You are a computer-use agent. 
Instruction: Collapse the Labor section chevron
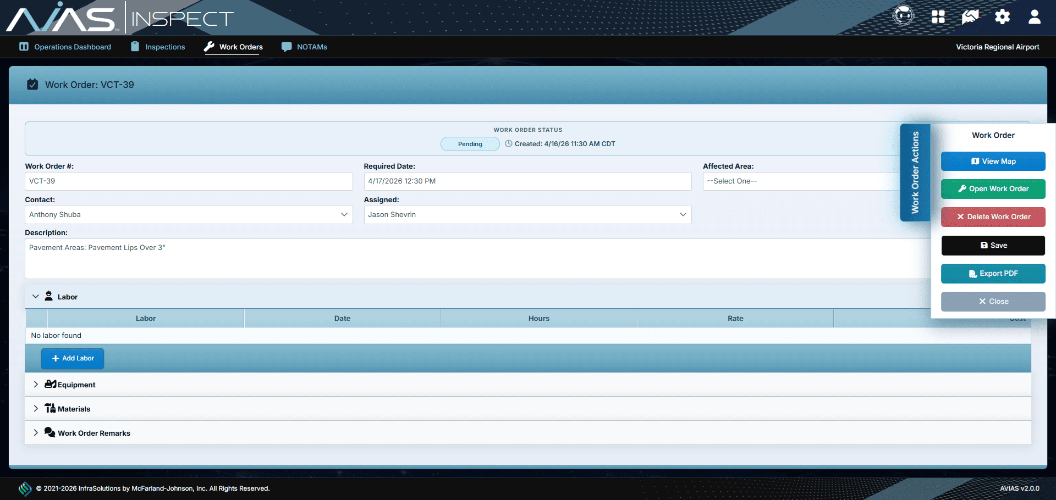[36, 296]
